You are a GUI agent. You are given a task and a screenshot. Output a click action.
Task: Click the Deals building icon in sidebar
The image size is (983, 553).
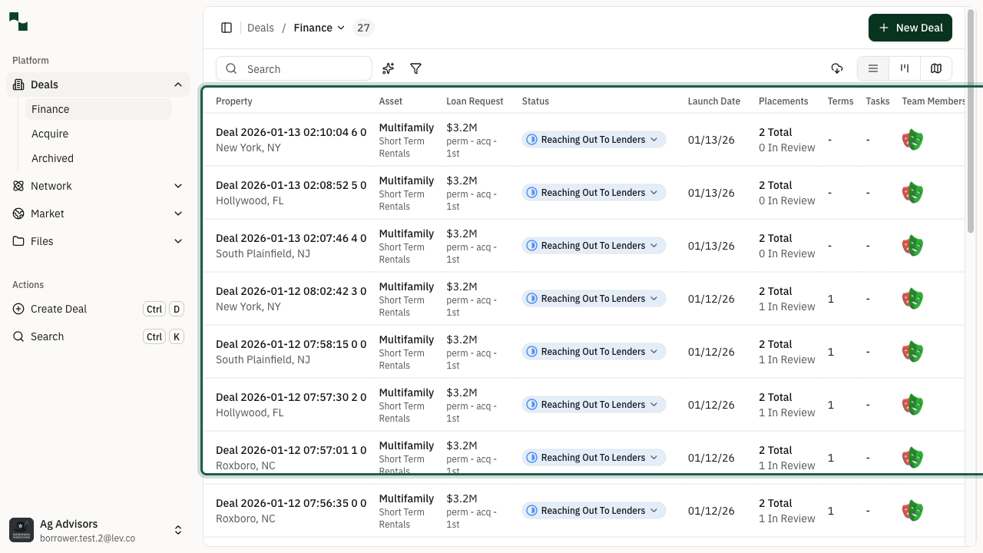pos(18,84)
